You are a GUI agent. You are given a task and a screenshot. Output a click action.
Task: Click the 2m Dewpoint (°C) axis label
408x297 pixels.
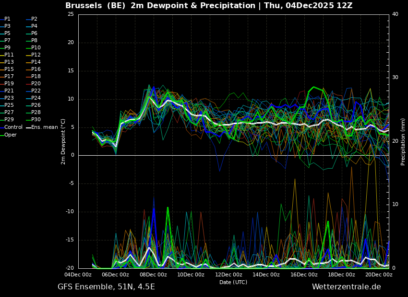coord(63,141)
